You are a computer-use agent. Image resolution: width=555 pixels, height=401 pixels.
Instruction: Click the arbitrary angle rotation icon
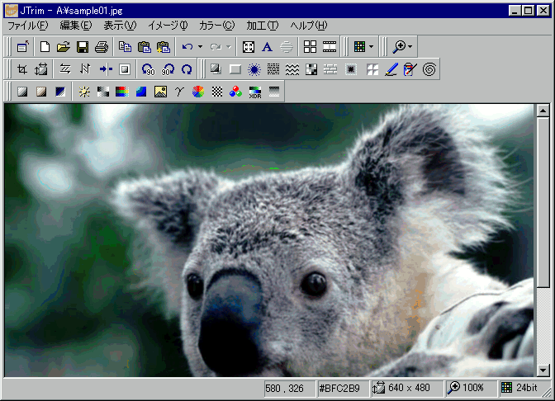[x=187, y=69]
